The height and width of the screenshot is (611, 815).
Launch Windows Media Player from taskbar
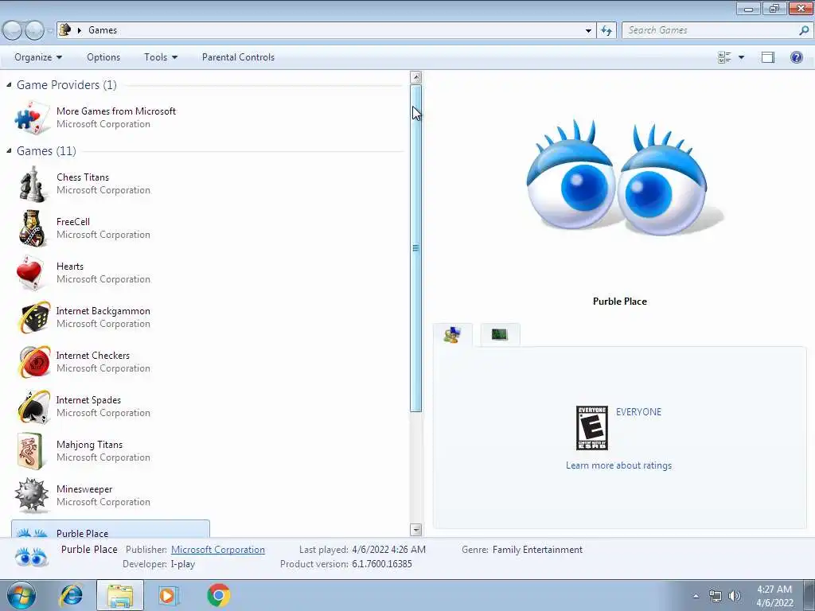pos(168,595)
